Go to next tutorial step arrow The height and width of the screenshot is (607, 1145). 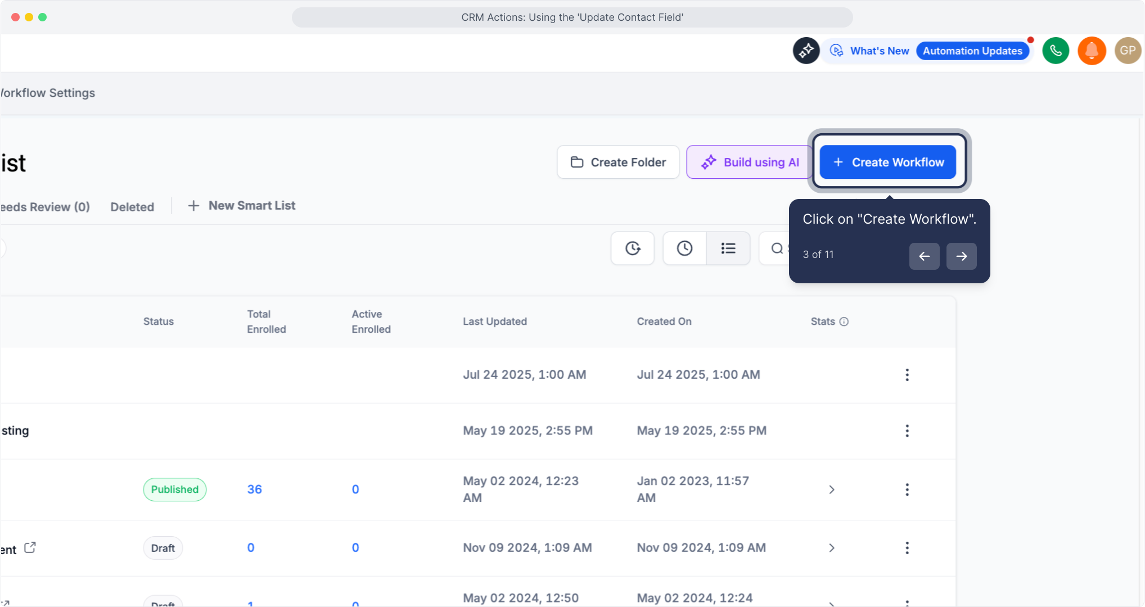point(961,256)
